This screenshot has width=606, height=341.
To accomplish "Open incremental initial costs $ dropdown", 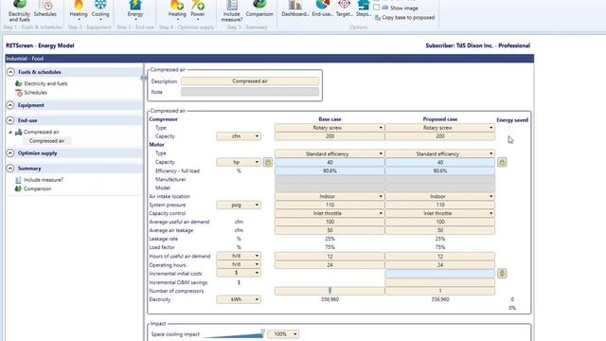I will (x=239, y=274).
